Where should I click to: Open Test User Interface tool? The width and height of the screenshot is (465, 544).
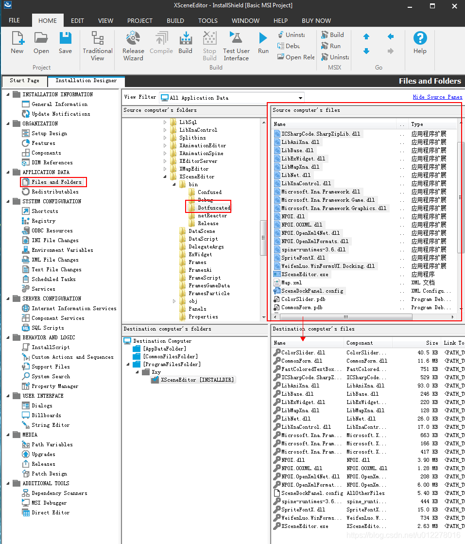coord(236,46)
